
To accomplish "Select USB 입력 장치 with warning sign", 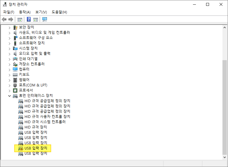I will pyautogui.click(x=36, y=148).
